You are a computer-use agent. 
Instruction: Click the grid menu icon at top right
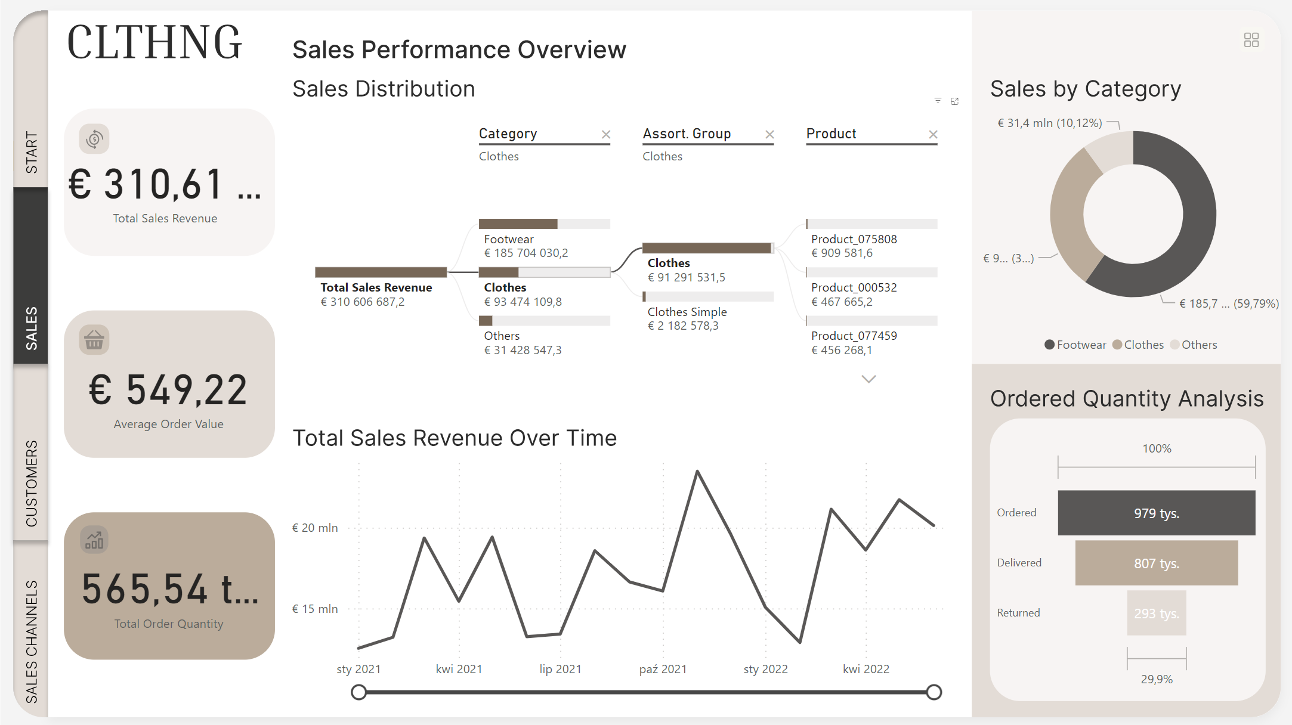pyautogui.click(x=1251, y=40)
